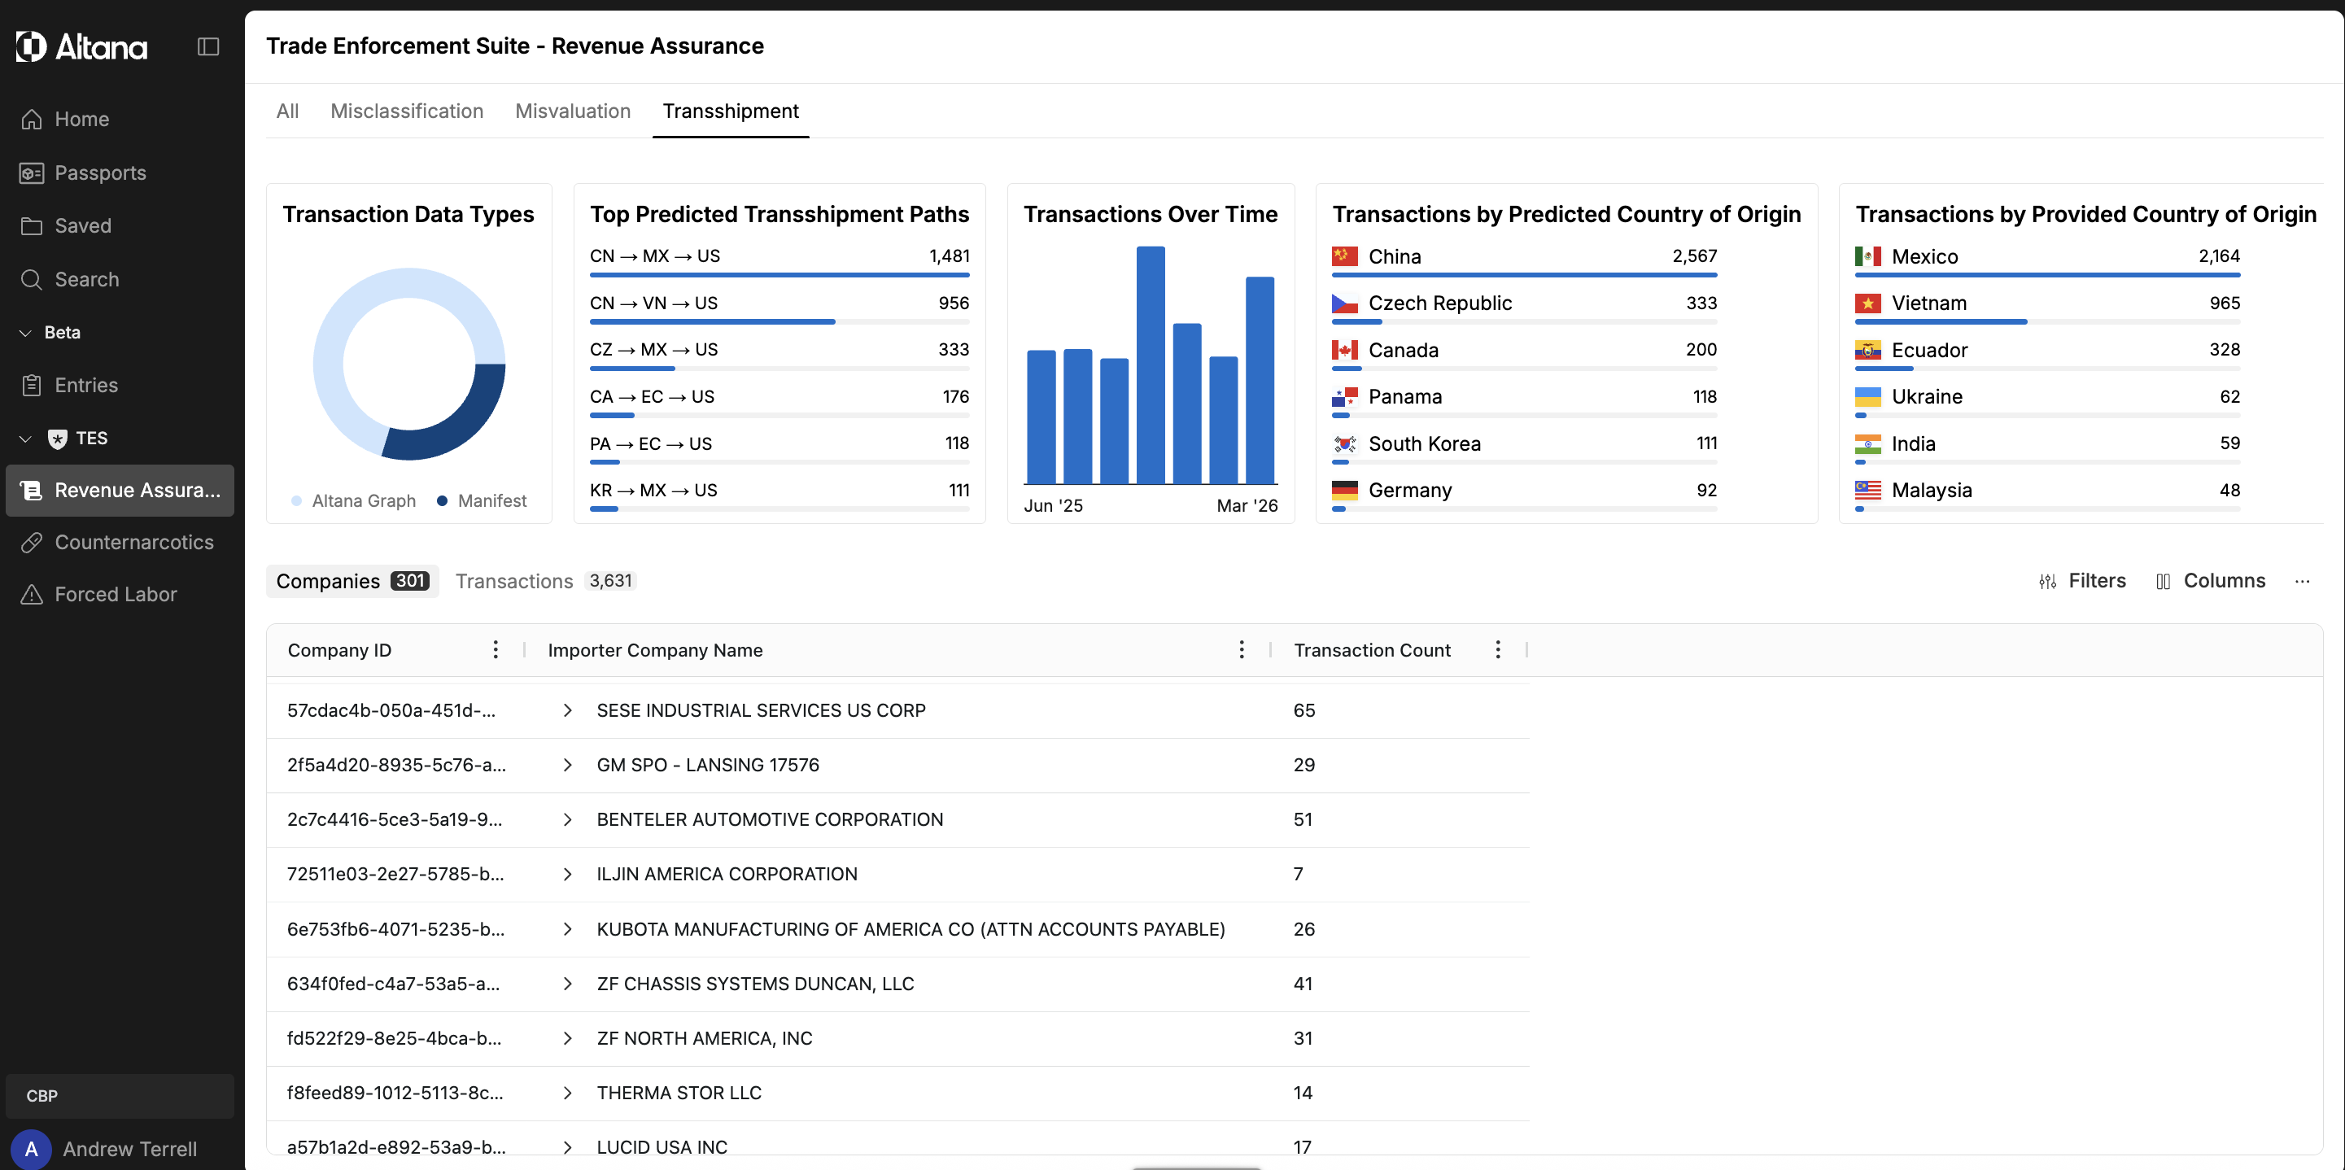Collapse the Beta section chevron
Viewport: 2345px width, 1170px height.
[25, 334]
